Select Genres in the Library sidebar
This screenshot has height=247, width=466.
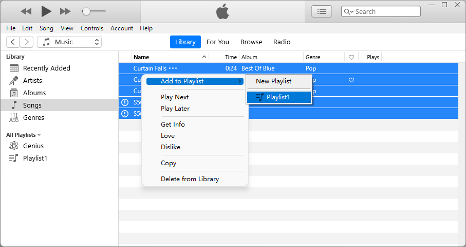point(33,117)
